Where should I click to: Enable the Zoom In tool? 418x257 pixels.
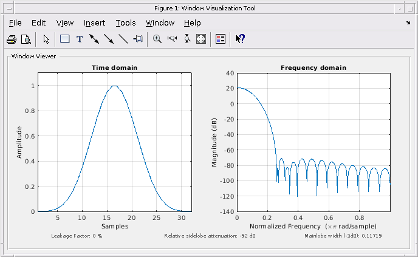tap(157, 39)
